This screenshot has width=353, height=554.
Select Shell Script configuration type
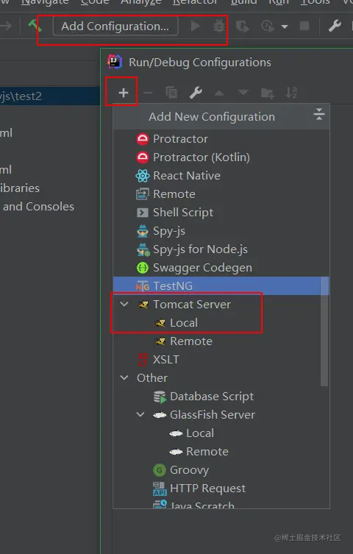click(x=221, y=213)
